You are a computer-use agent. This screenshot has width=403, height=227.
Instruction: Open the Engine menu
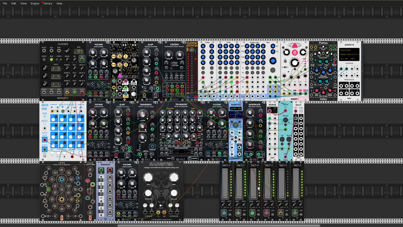coord(35,3)
